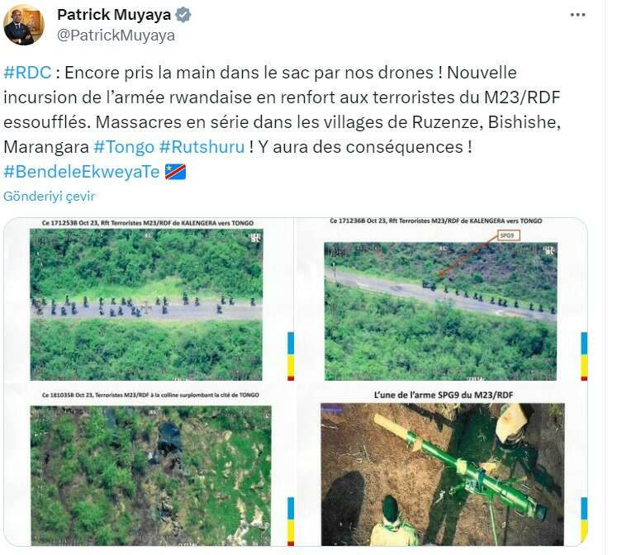Image resolution: width=617 pixels, height=555 pixels.
Task: Click the blue verified badge icon
Action: point(183,15)
